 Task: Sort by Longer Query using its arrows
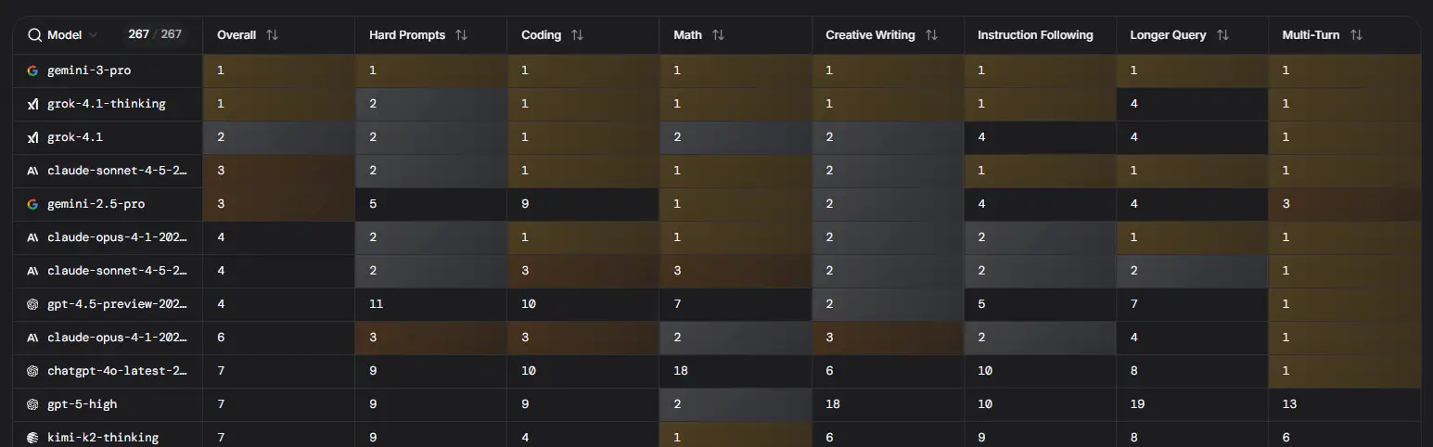(1222, 35)
